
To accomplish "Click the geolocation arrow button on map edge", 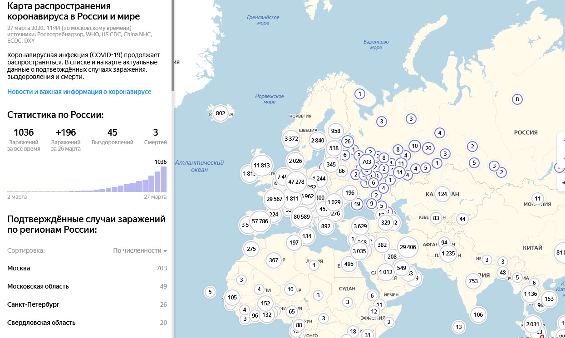I will (x=563, y=183).
